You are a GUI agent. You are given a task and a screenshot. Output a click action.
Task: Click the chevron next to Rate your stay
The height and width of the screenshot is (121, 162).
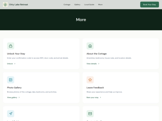click(100, 97)
